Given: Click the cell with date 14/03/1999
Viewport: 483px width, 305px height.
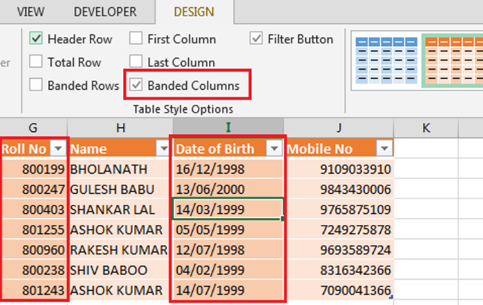Looking at the screenshot, I should [228, 209].
